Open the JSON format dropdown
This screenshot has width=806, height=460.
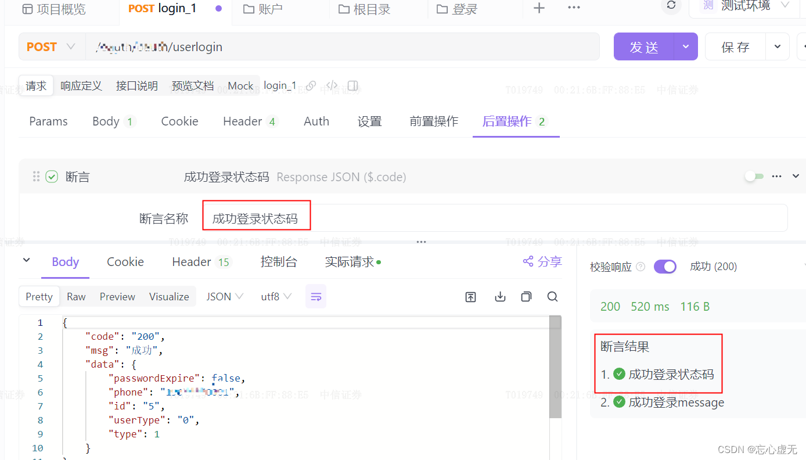pos(225,297)
